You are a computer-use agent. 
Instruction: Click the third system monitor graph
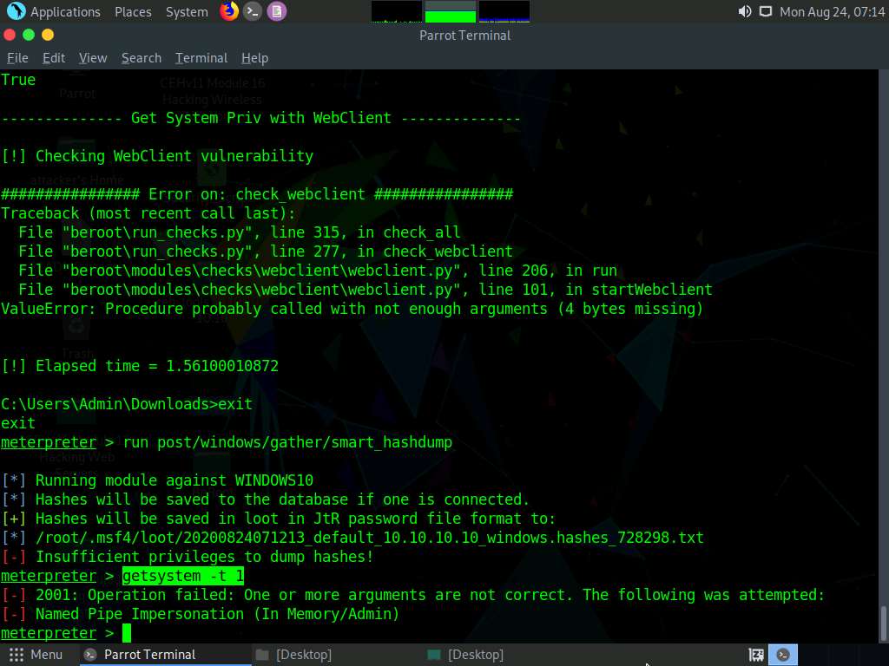pos(504,11)
